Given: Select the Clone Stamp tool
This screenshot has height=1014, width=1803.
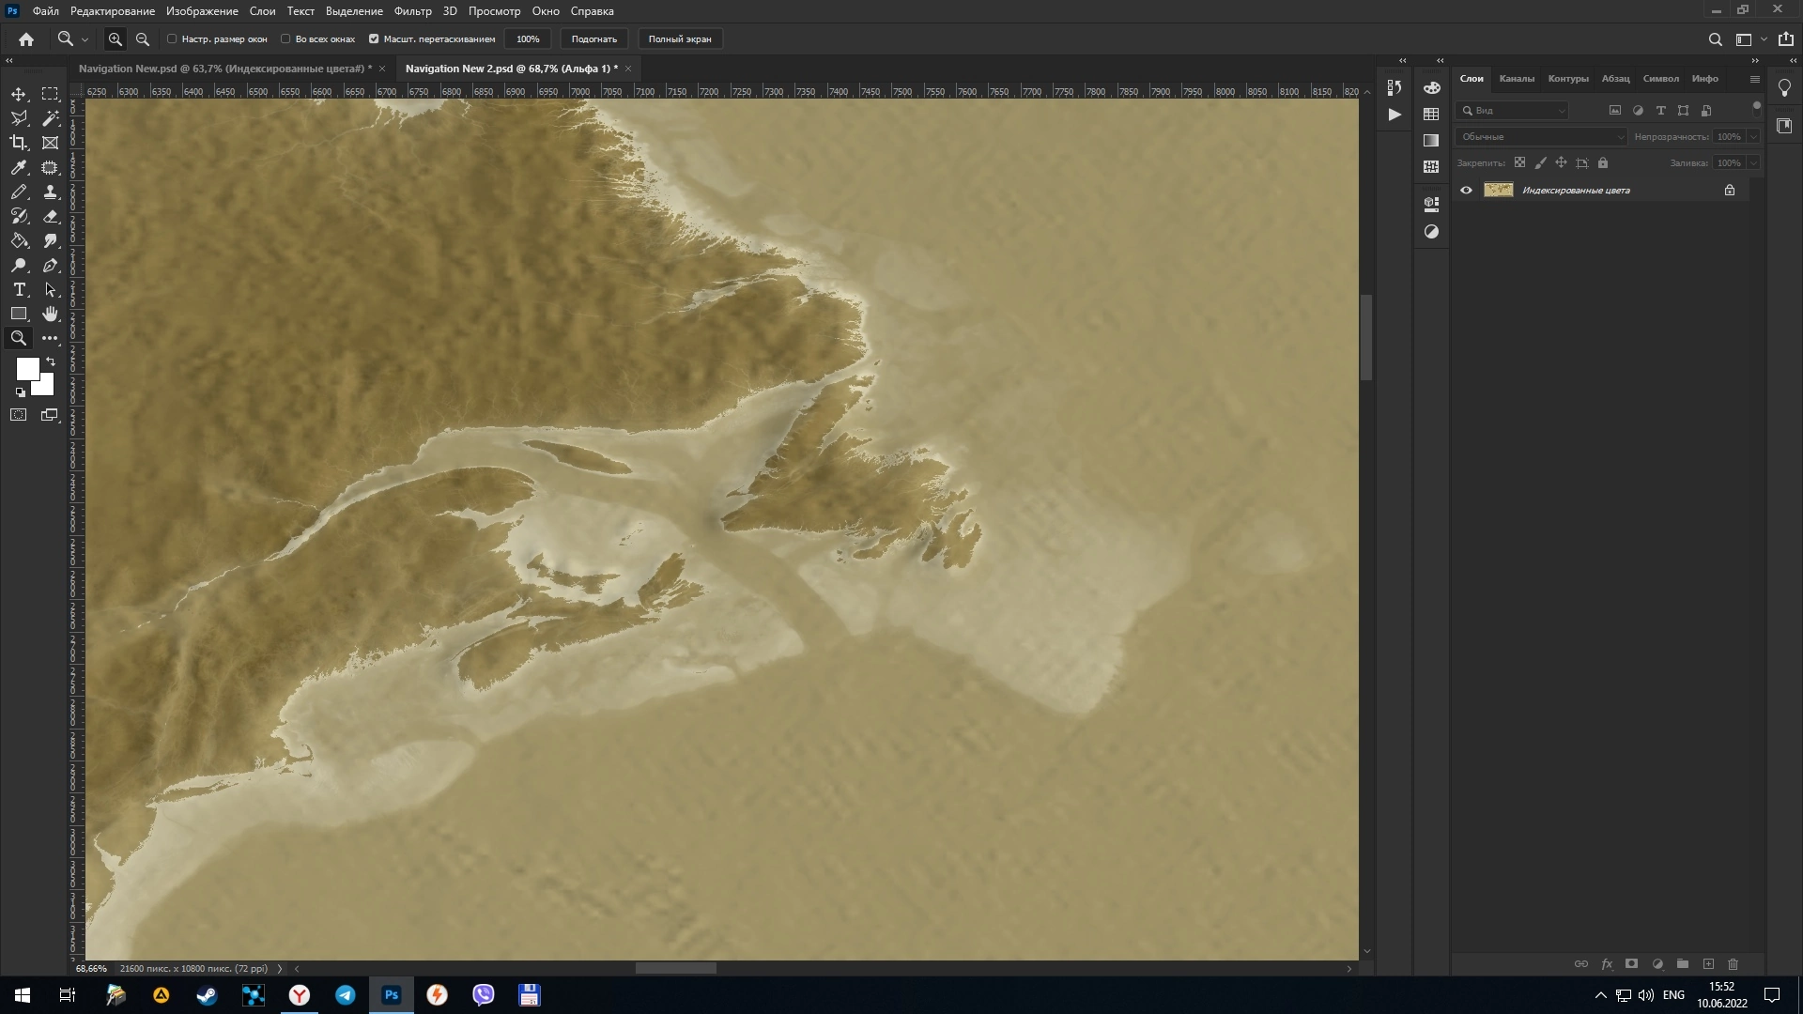Looking at the screenshot, I should click(51, 192).
